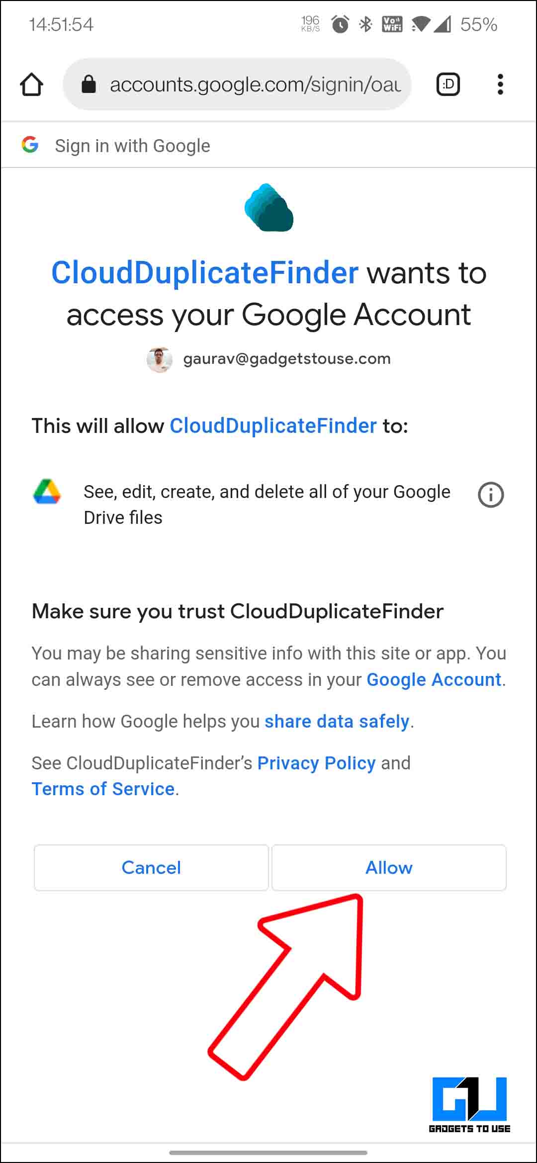Screen dimensions: 537x1163
Task: Open the Google Account link
Action: [433, 679]
